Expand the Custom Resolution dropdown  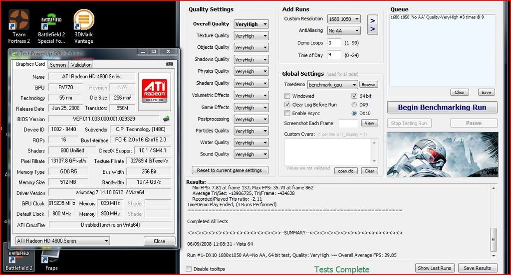[346, 19]
